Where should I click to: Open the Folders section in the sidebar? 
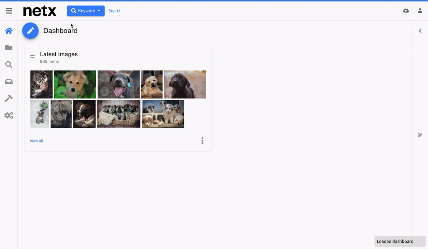9,48
